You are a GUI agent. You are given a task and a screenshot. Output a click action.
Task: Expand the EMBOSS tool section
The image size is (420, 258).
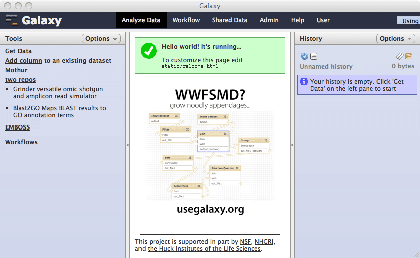coord(17,127)
